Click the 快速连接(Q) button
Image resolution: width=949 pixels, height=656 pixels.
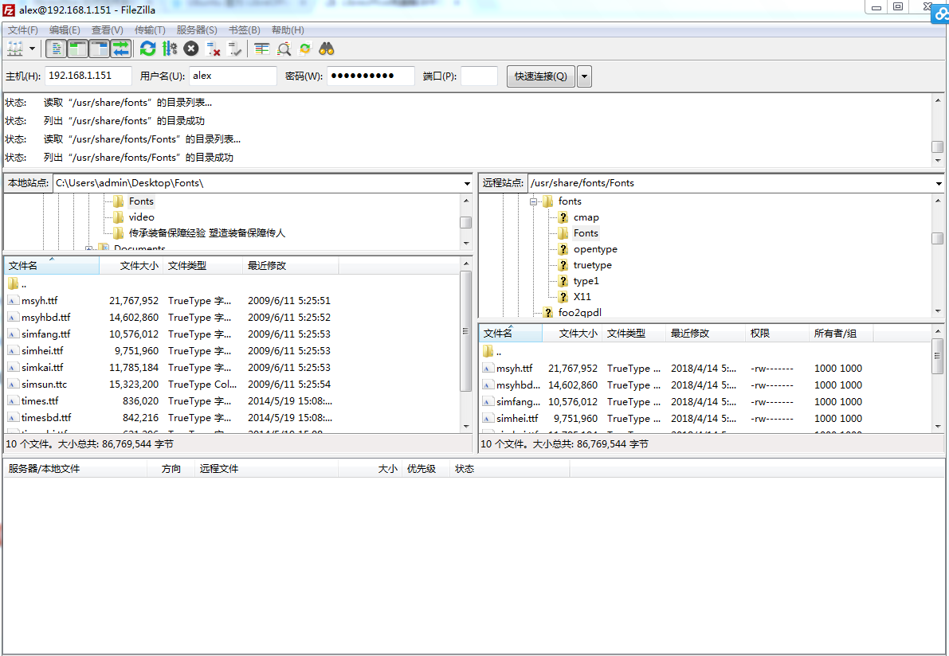click(540, 76)
